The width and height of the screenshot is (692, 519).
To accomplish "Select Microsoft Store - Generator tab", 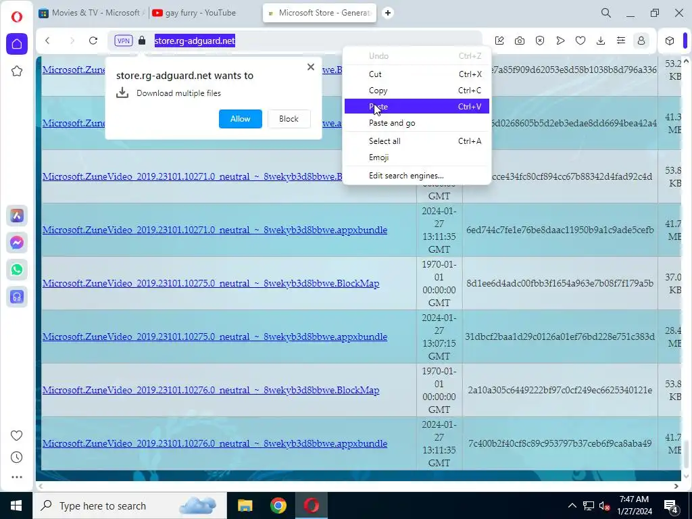I will pos(320,13).
